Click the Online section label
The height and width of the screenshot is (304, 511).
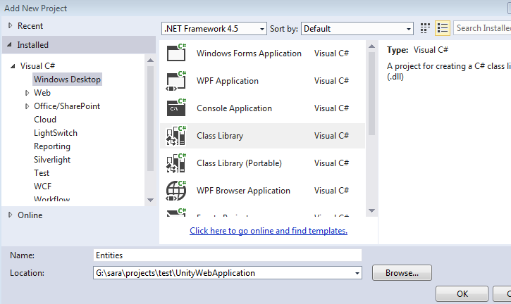[30, 215]
